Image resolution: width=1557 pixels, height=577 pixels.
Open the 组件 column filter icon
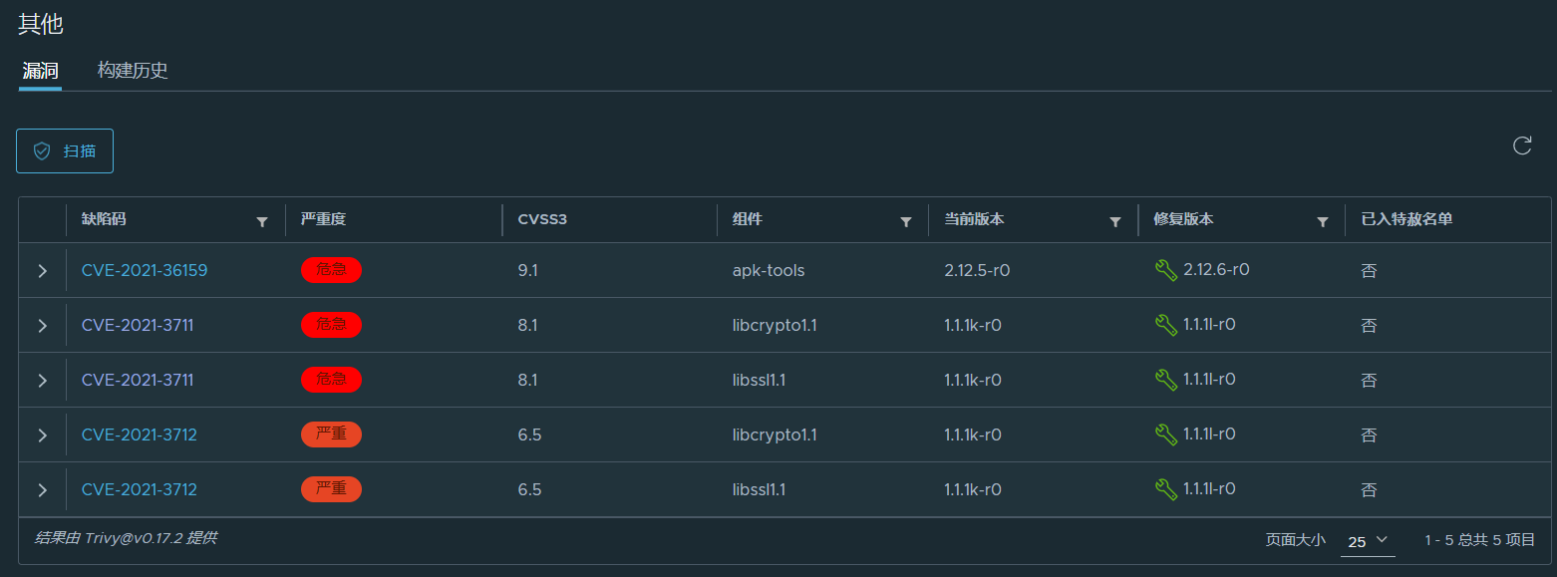click(x=906, y=221)
